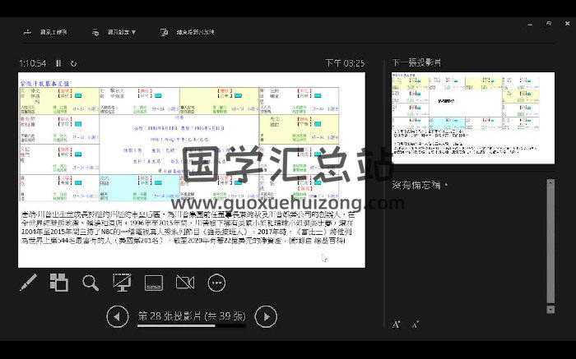Click slide 28 of 39 counter text
The width and height of the screenshot is (576, 359).
click(192, 315)
